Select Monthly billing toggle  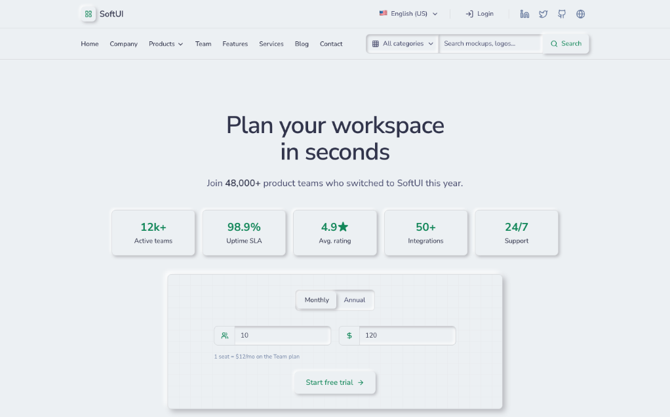coord(317,300)
